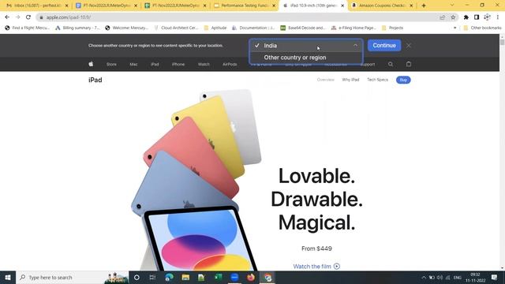Click the Continue button

point(384,46)
